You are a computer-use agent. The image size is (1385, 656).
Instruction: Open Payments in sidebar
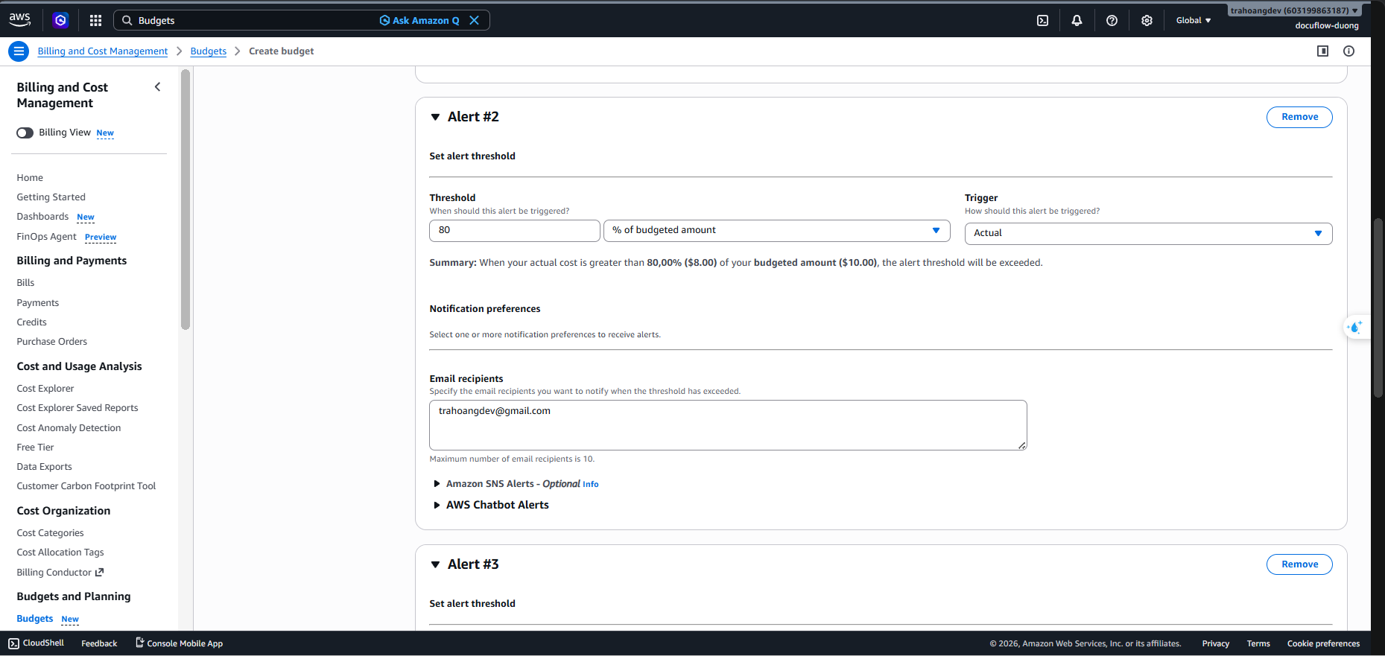click(x=37, y=303)
